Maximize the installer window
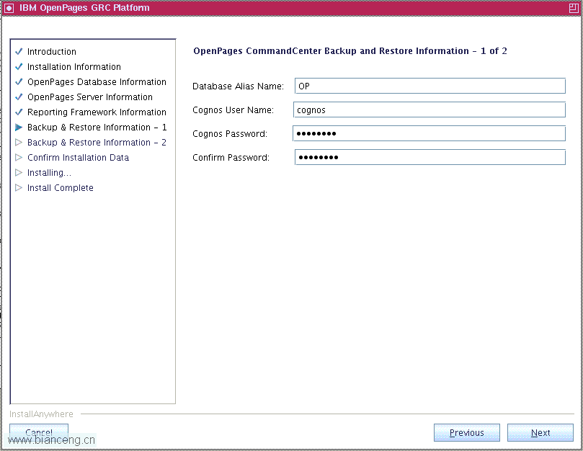 coord(574,8)
